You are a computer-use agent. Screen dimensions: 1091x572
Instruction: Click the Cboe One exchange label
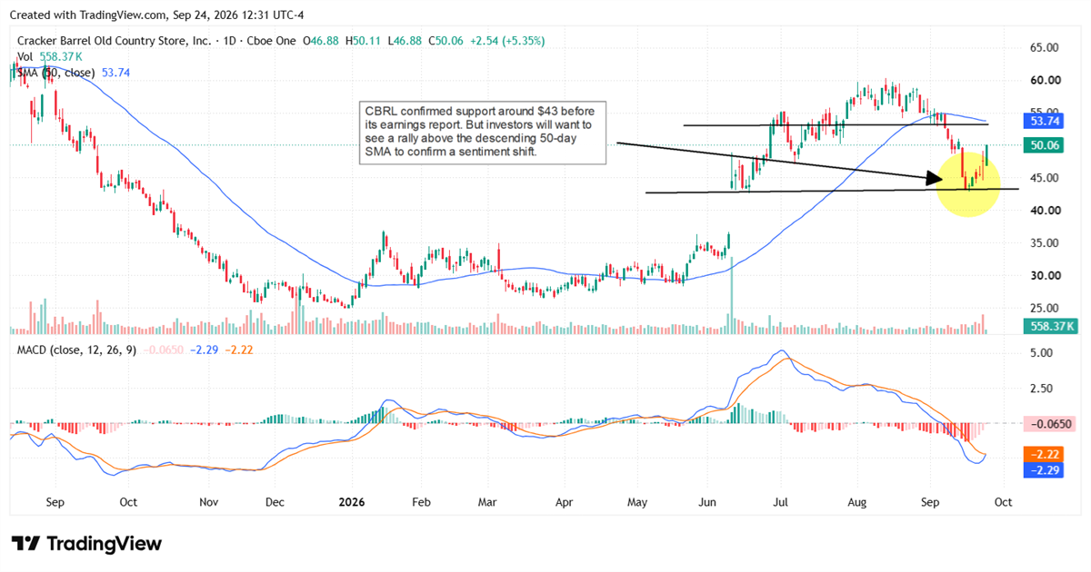[x=274, y=40]
